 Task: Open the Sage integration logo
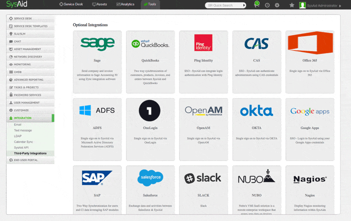pyautogui.click(x=97, y=44)
